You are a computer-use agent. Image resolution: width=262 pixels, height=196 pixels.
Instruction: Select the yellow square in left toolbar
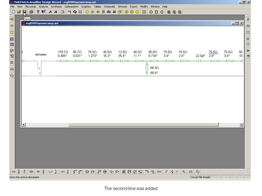point(12,32)
